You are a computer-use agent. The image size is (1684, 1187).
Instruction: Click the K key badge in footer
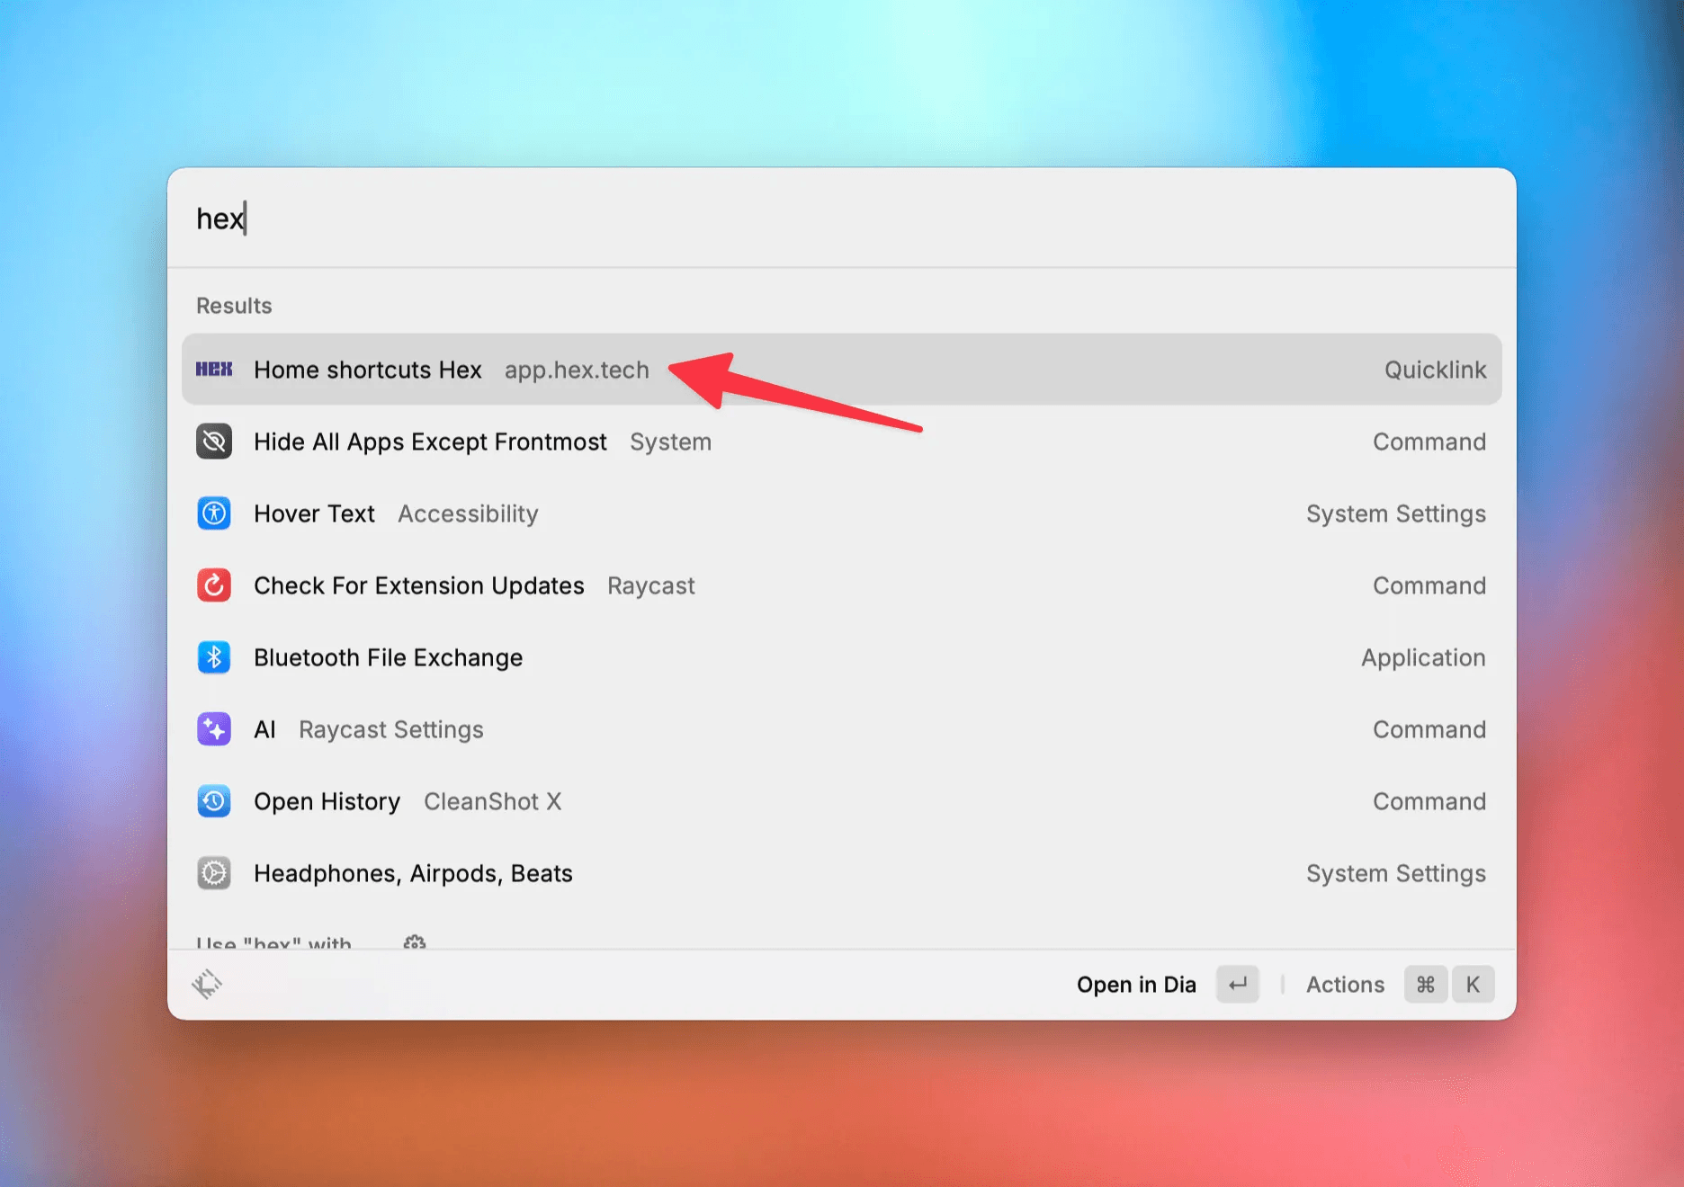coord(1473,985)
